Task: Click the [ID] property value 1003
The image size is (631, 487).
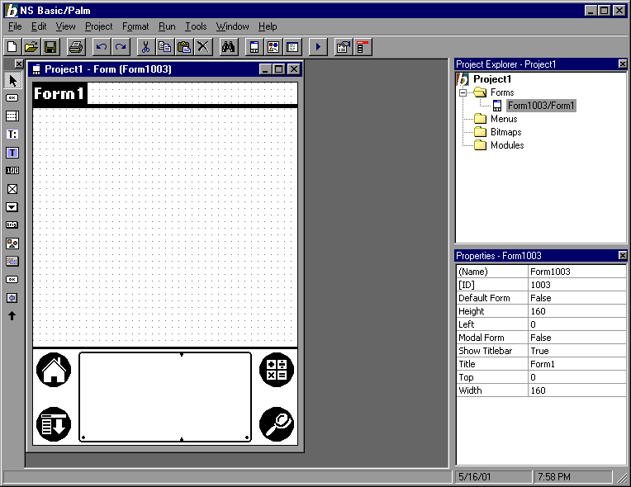Action: (x=577, y=285)
